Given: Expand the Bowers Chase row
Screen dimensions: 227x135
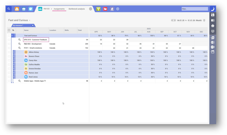Looking at the screenshot, I should click(x=14, y=56).
